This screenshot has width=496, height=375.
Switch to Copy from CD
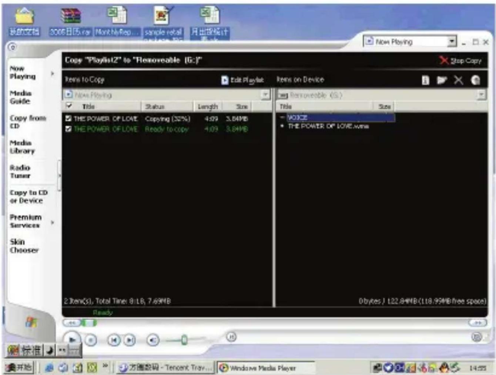click(x=28, y=122)
